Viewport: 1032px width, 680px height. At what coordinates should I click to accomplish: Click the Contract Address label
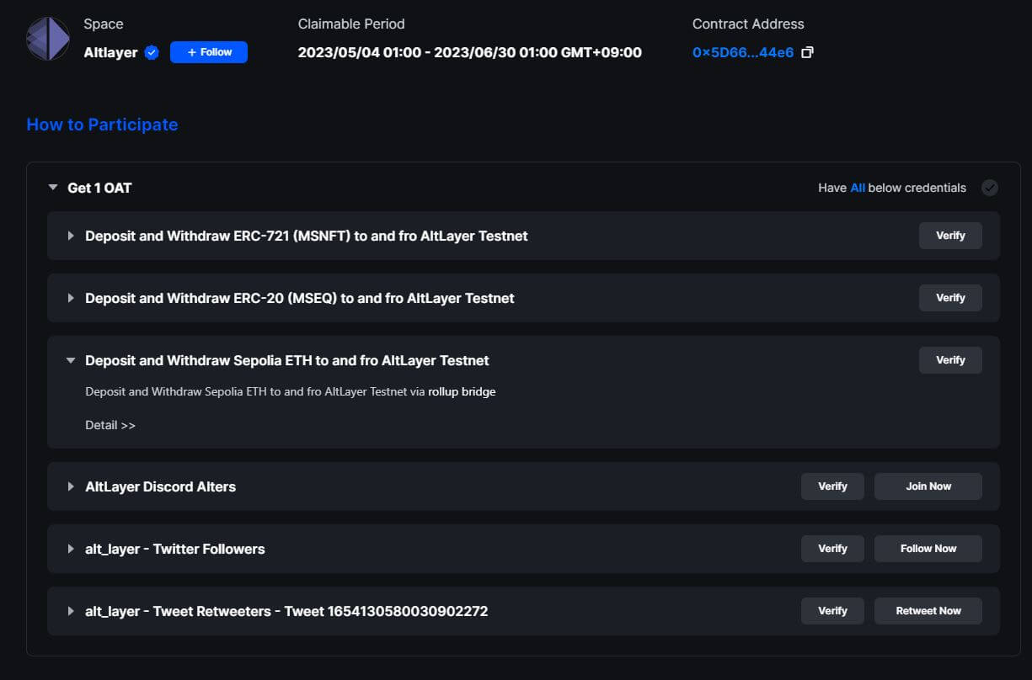(x=748, y=24)
